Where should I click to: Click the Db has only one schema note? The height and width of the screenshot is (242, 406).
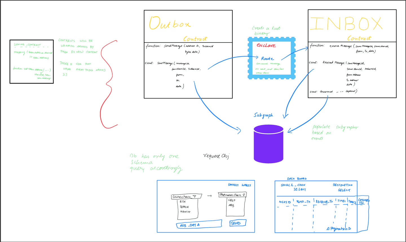[x=156, y=163]
